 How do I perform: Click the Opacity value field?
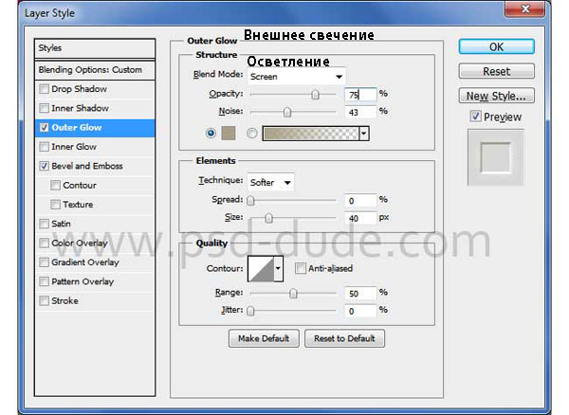click(360, 95)
